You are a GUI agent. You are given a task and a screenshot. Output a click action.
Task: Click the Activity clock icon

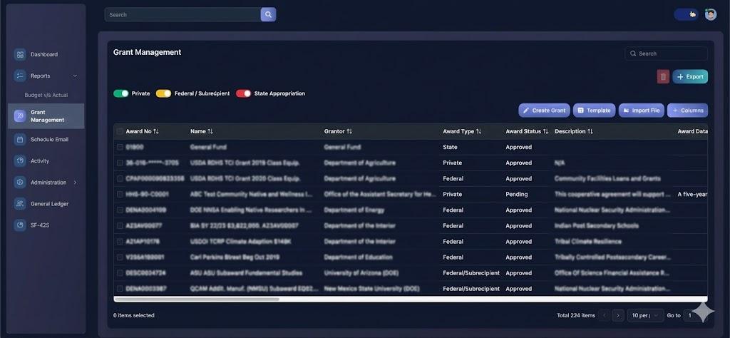tap(20, 160)
